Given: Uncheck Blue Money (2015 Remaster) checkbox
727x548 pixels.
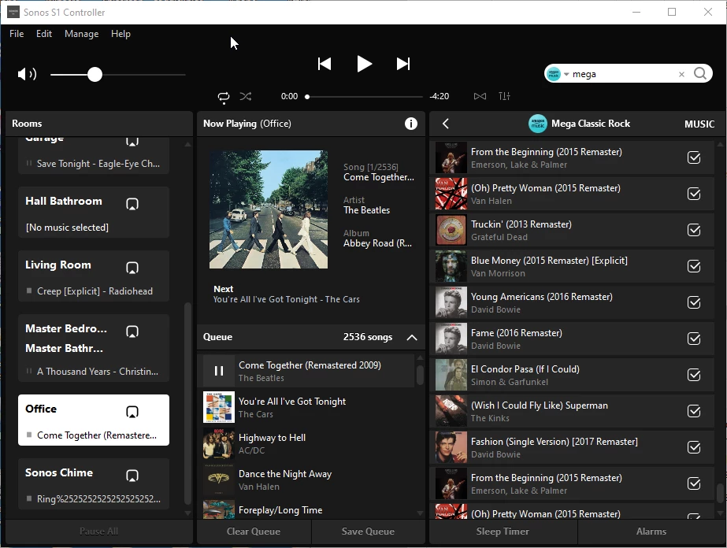Looking at the screenshot, I should click(x=694, y=266).
